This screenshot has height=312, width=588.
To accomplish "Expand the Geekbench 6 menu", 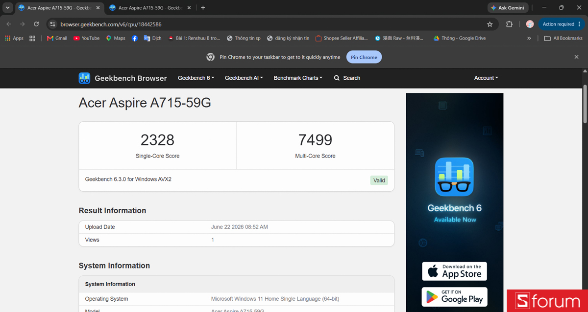I will (196, 78).
